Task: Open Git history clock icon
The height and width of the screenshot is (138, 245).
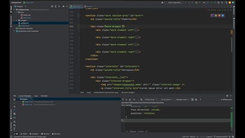Action: point(218,3)
